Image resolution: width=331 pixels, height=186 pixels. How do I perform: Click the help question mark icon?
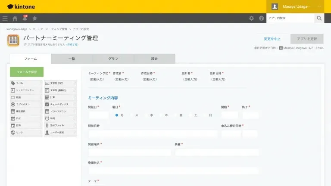click(261, 19)
